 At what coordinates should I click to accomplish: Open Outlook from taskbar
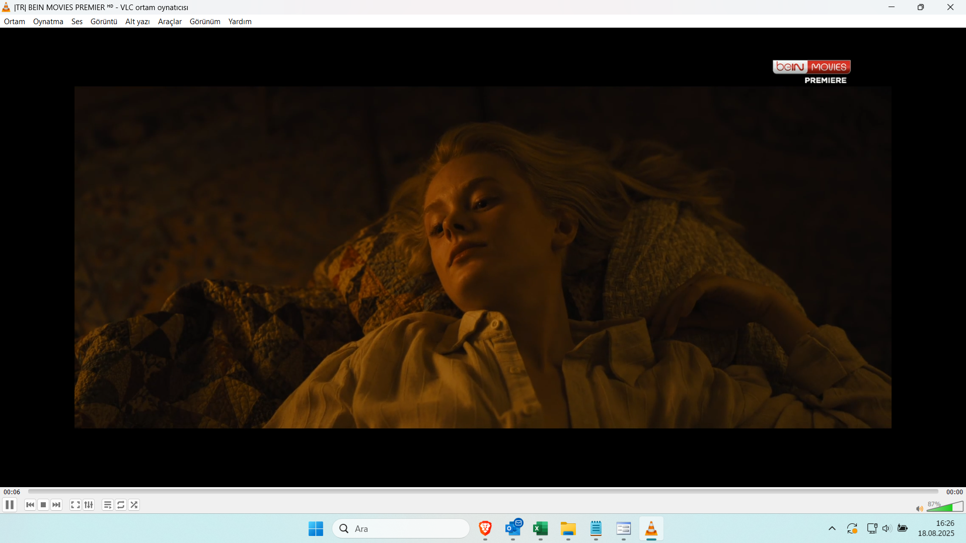513,529
